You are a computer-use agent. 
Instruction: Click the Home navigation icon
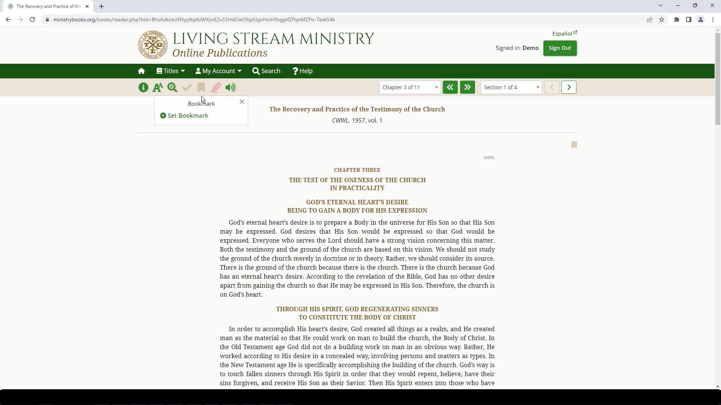coord(141,71)
